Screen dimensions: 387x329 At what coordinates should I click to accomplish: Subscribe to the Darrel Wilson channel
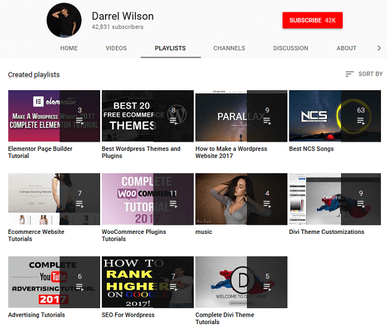pyautogui.click(x=313, y=20)
